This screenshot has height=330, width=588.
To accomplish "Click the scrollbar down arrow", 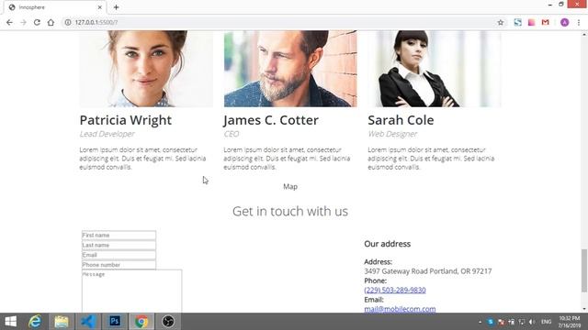I will click(584, 309).
